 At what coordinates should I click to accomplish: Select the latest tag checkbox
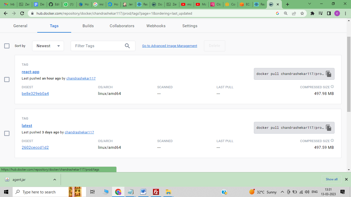pyautogui.click(x=7, y=133)
